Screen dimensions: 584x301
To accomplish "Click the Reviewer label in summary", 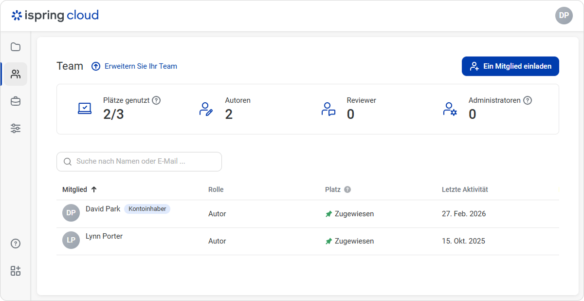I will click(x=362, y=100).
